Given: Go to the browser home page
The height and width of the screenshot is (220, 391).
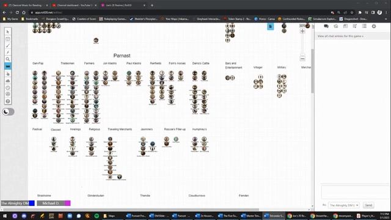Looking at the screenshot, I should [24, 12].
